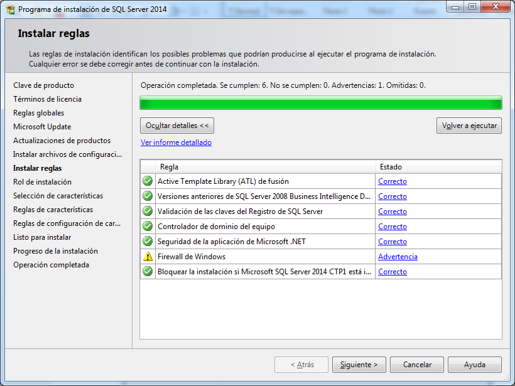
Task: Select Instalar archivos de configuración step
Action: coord(67,154)
